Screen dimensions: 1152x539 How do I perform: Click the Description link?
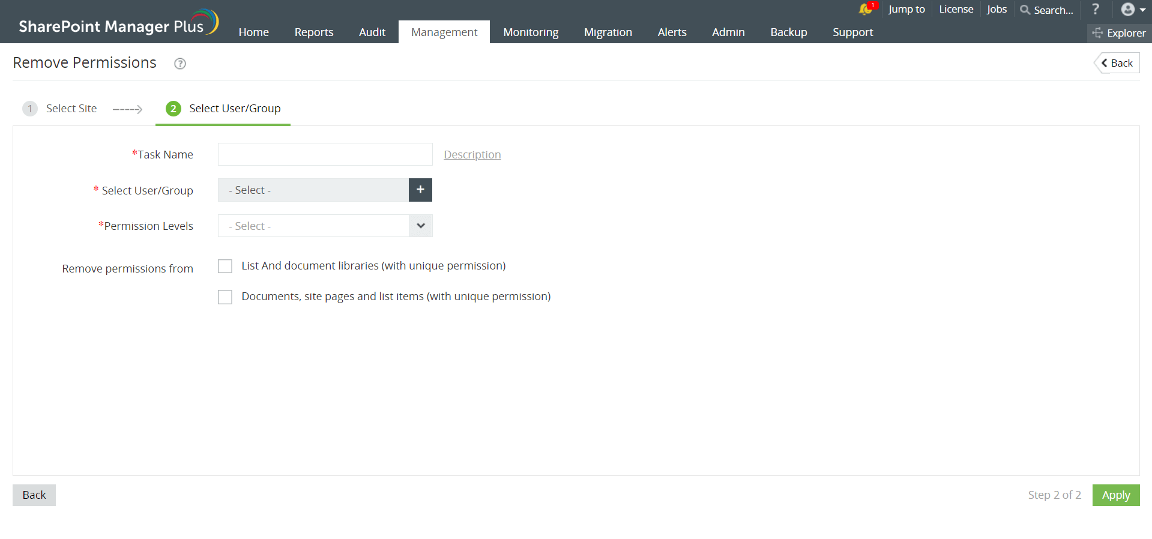[472, 155]
